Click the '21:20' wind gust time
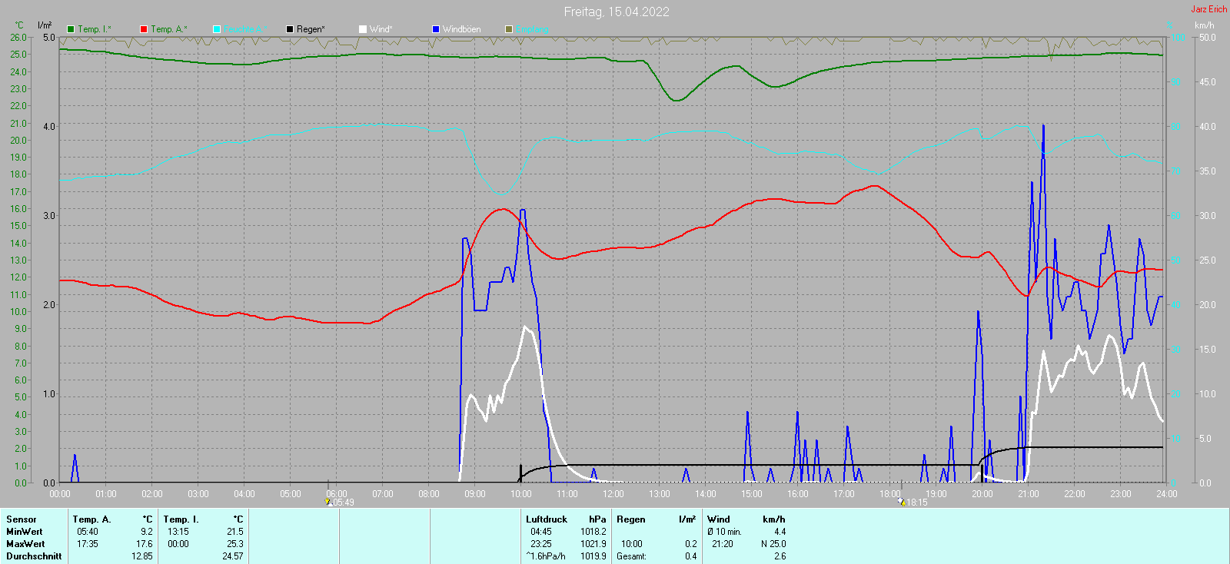The image size is (1230, 564). tap(723, 544)
